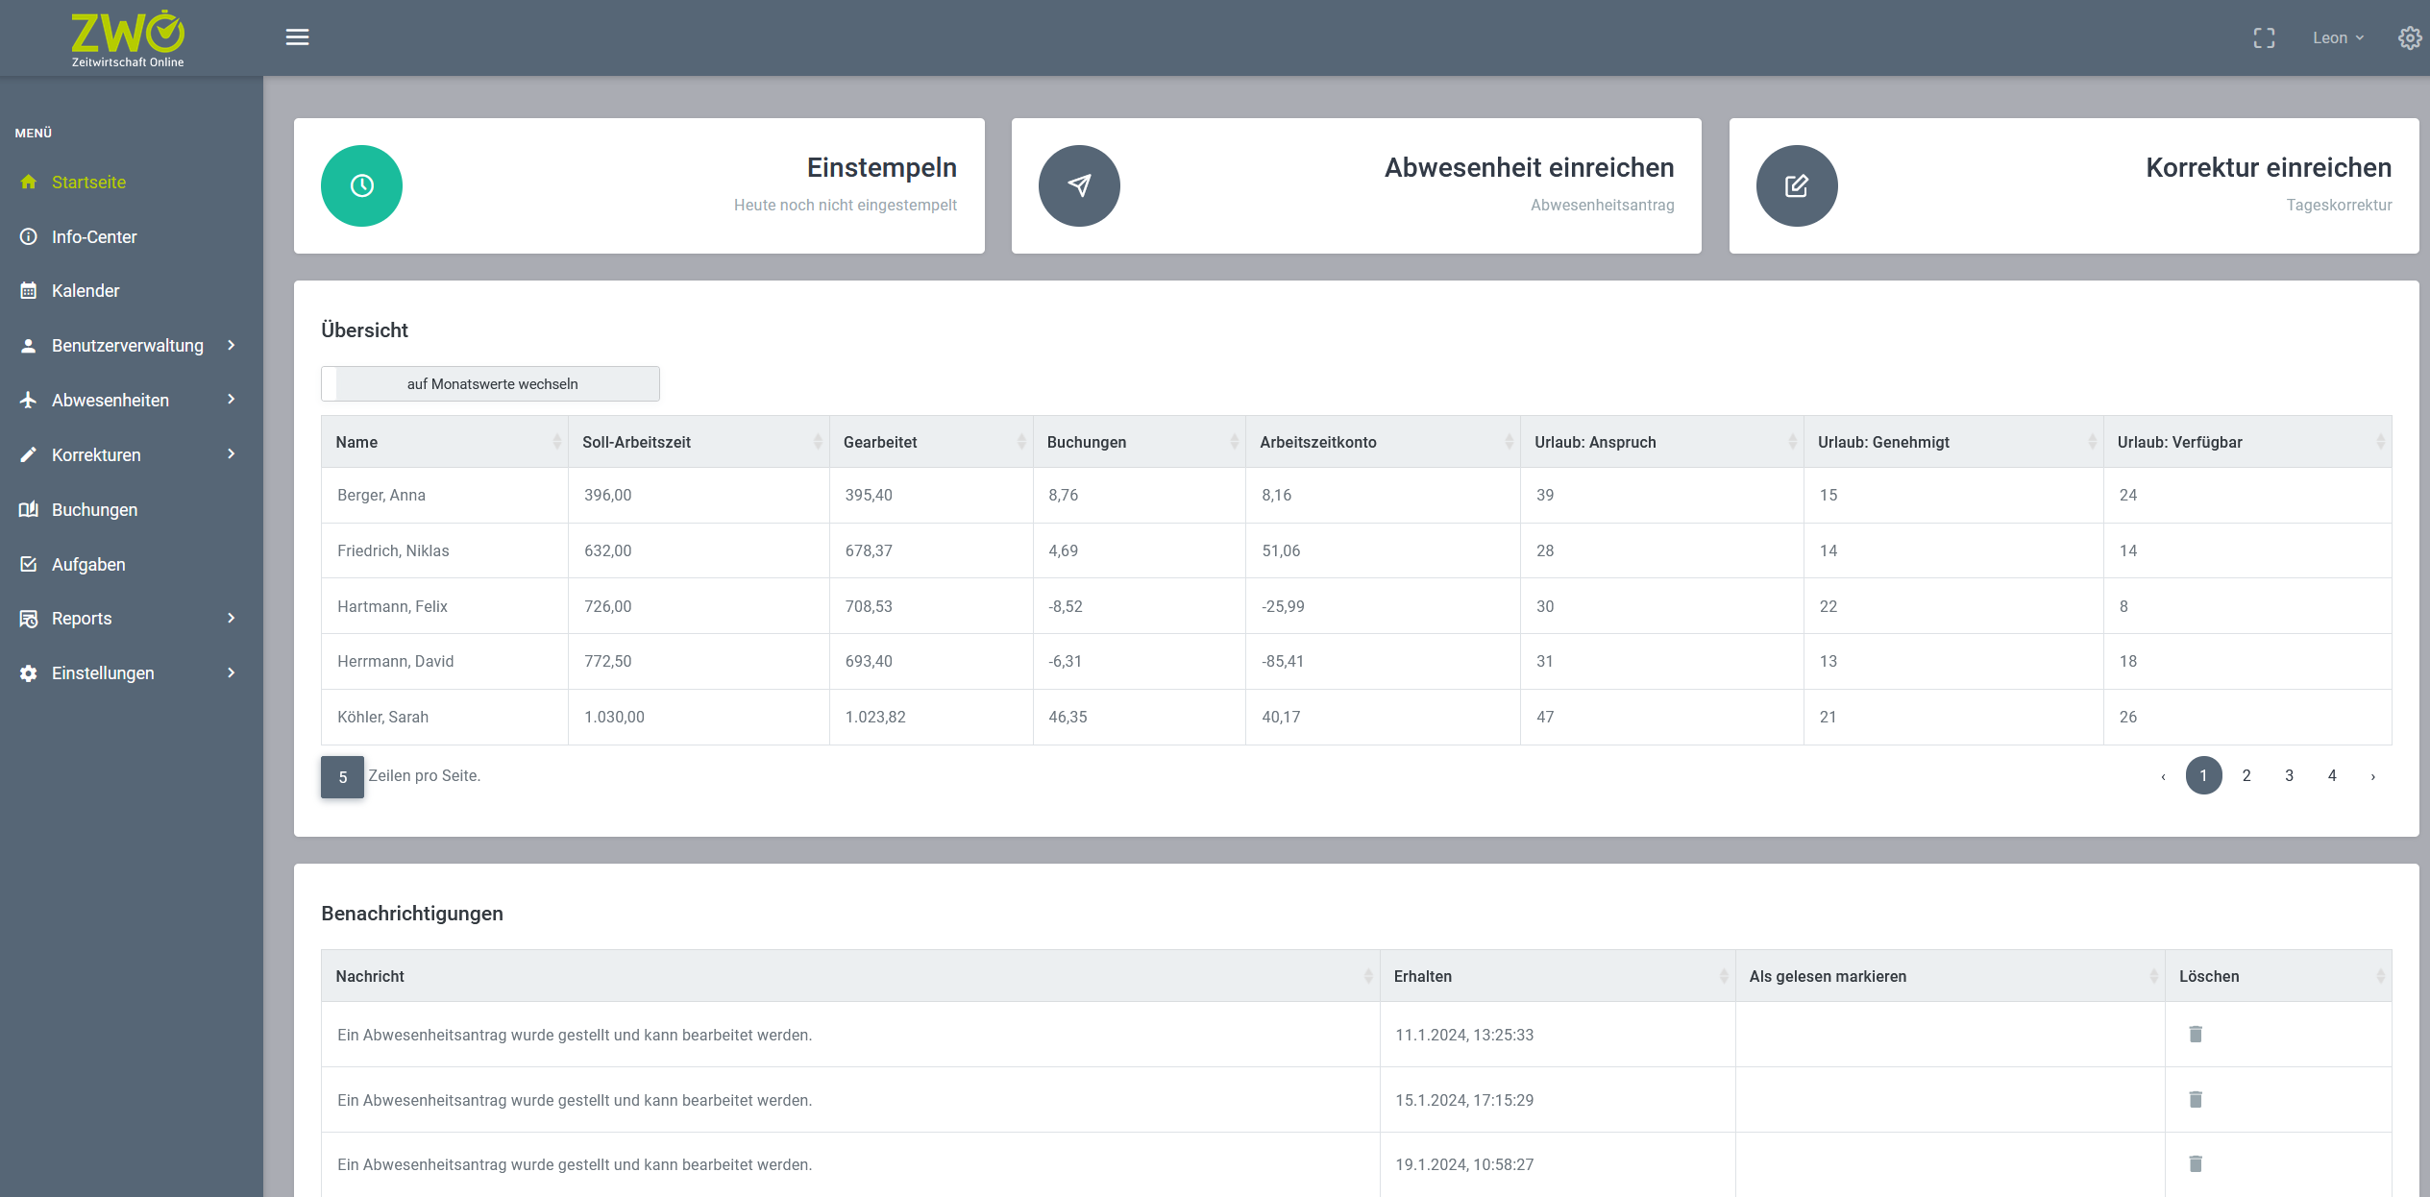The height and width of the screenshot is (1197, 2430).
Task: Enter fullscreen mode via top bar icon
Action: (x=2264, y=37)
